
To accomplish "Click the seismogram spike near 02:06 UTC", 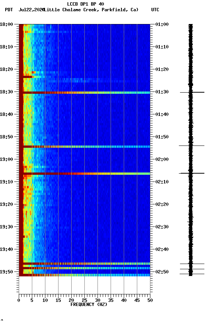I will (192, 173).
